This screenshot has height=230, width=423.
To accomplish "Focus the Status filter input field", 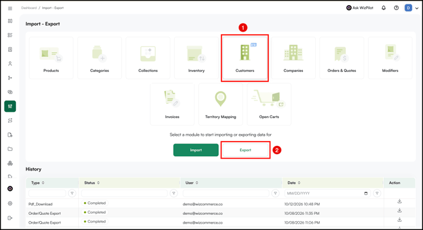I will 124,193.
